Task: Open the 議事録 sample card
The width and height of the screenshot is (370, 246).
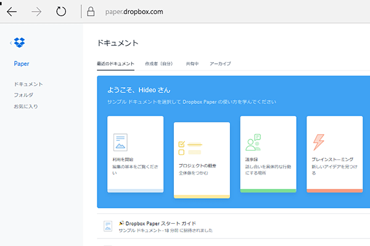Action: click(x=268, y=154)
